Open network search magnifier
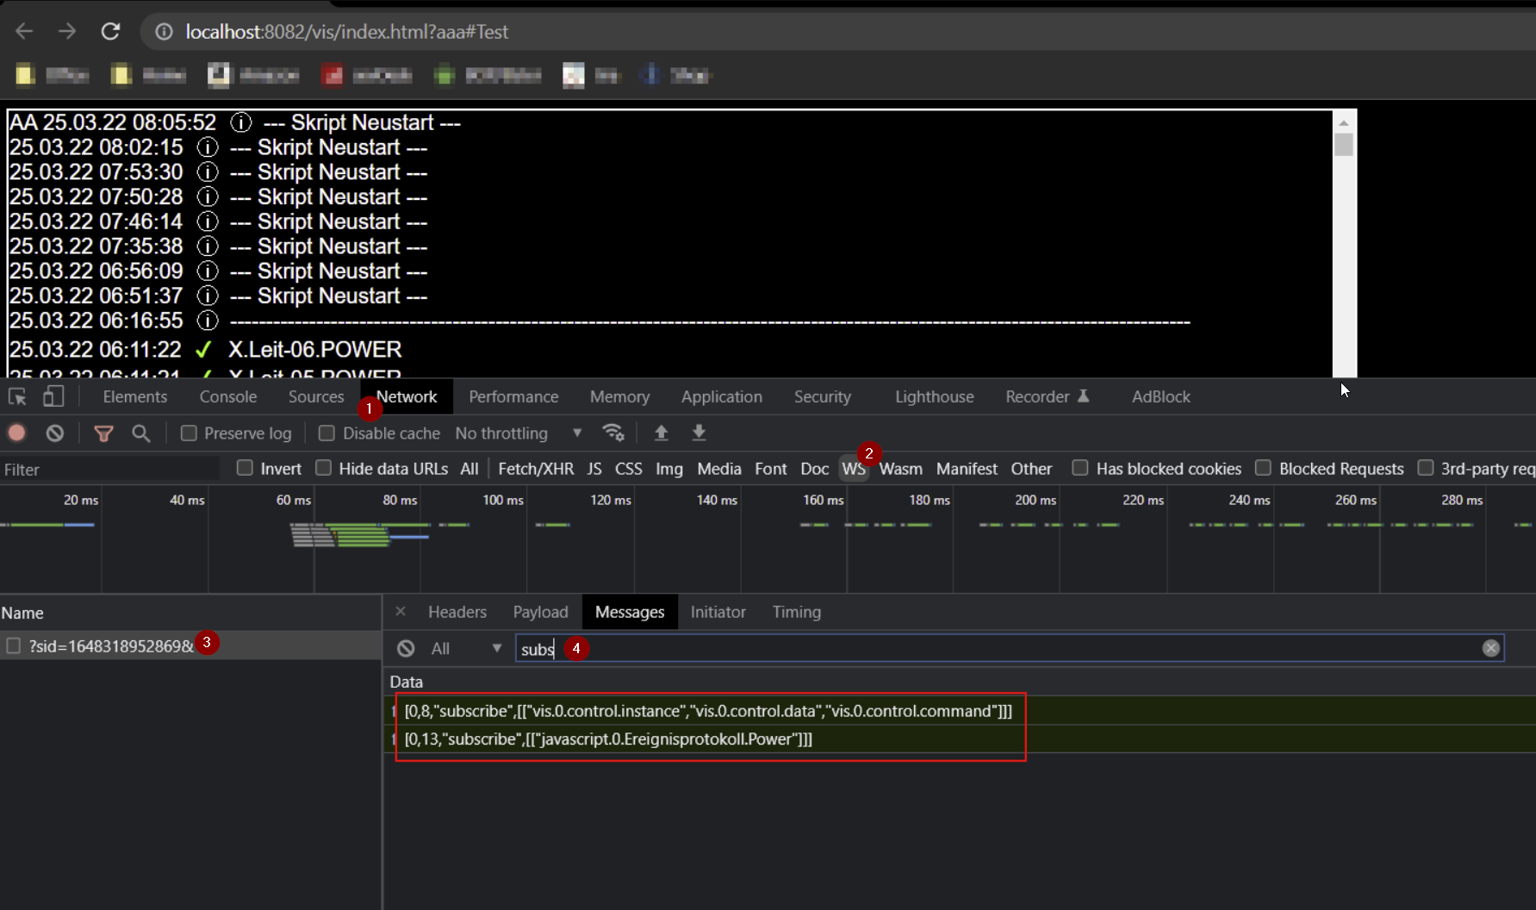The width and height of the screenshot is (1536, 910). pyautogui.click(x=141, y=433)
